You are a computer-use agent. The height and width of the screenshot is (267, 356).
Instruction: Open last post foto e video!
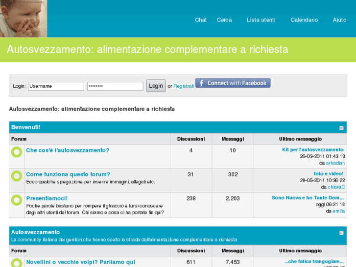[328, 173]
